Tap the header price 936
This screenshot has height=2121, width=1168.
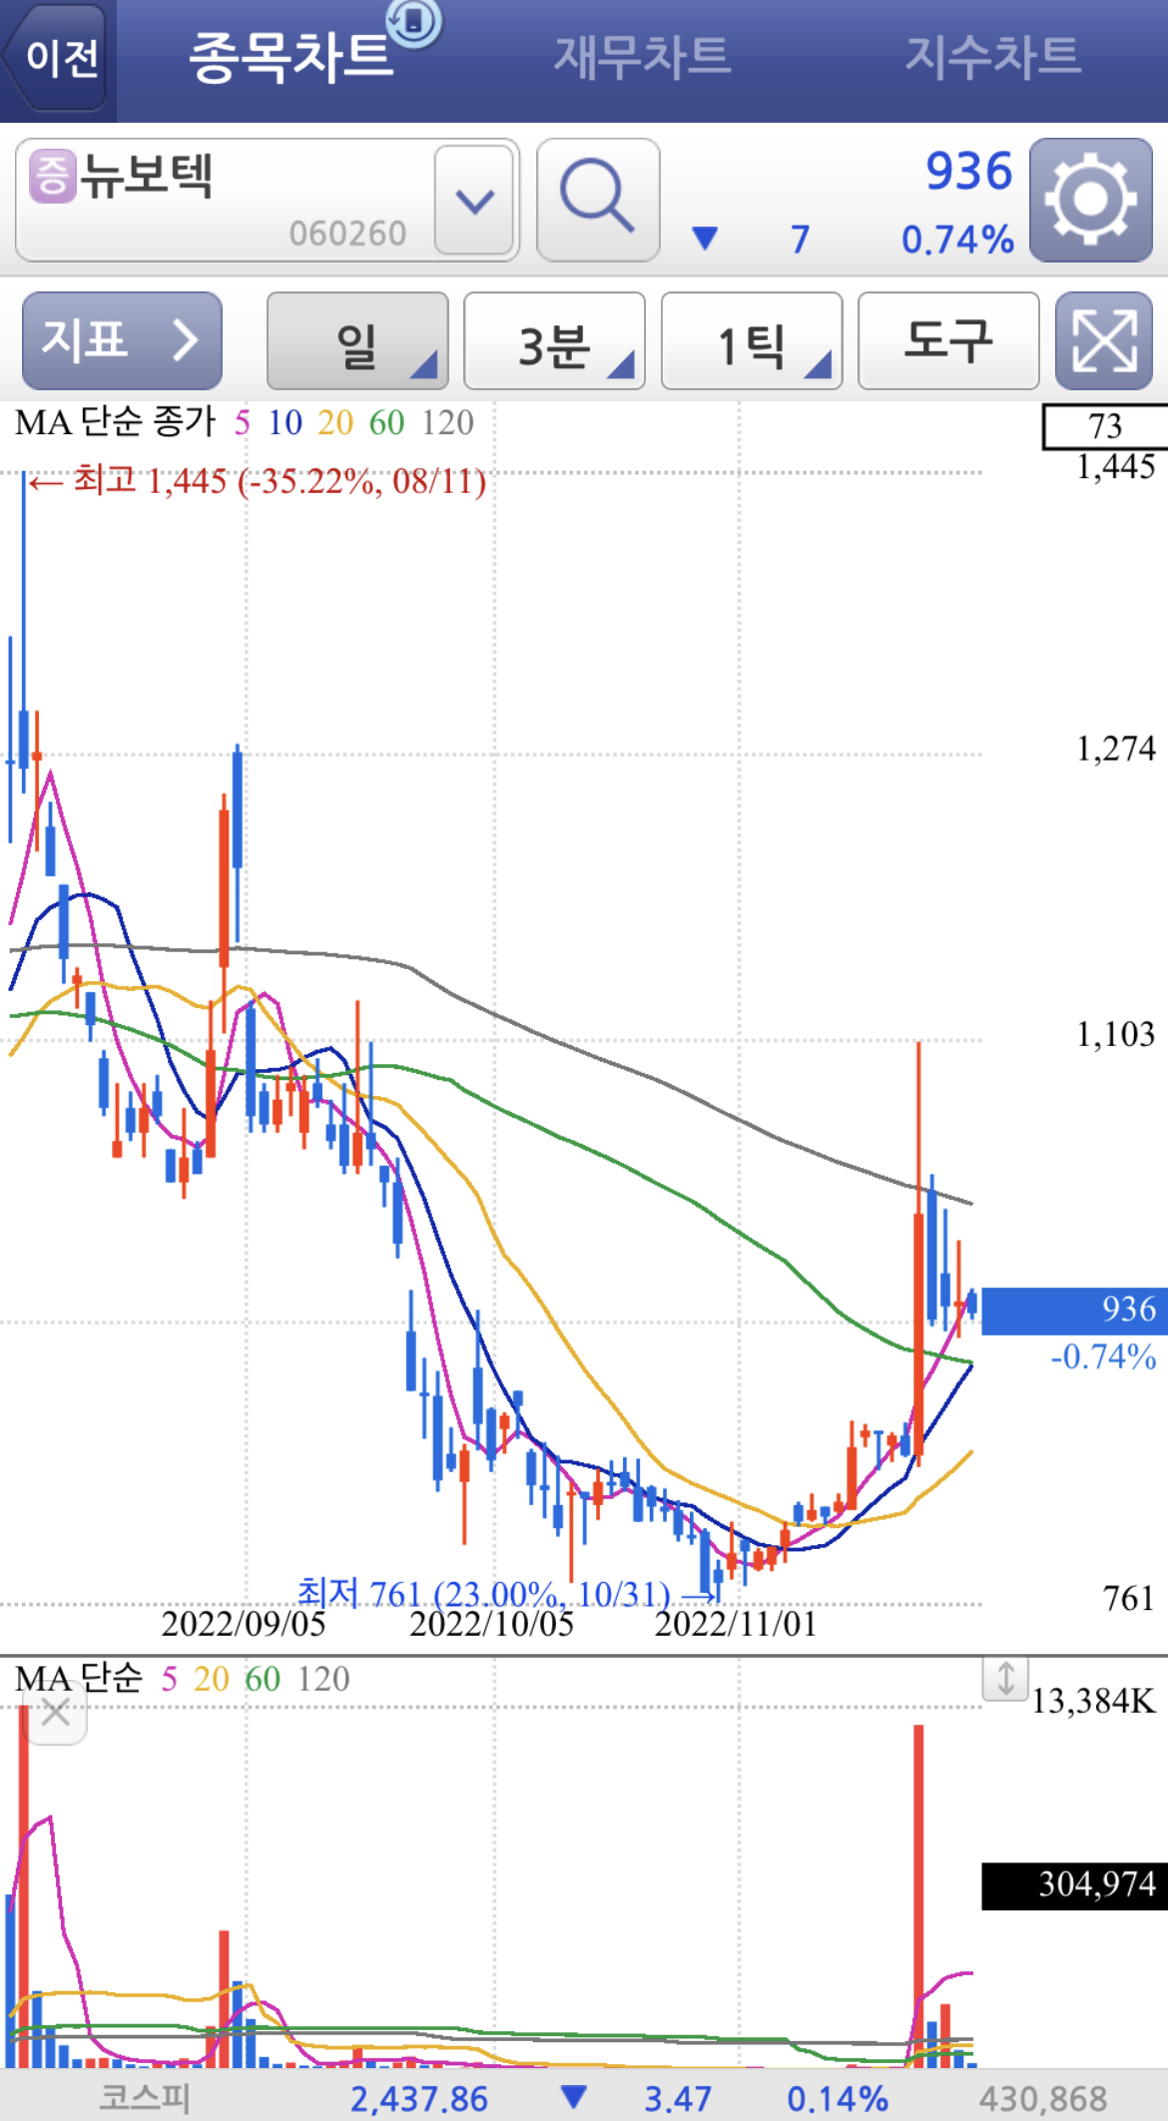[968, 171]
